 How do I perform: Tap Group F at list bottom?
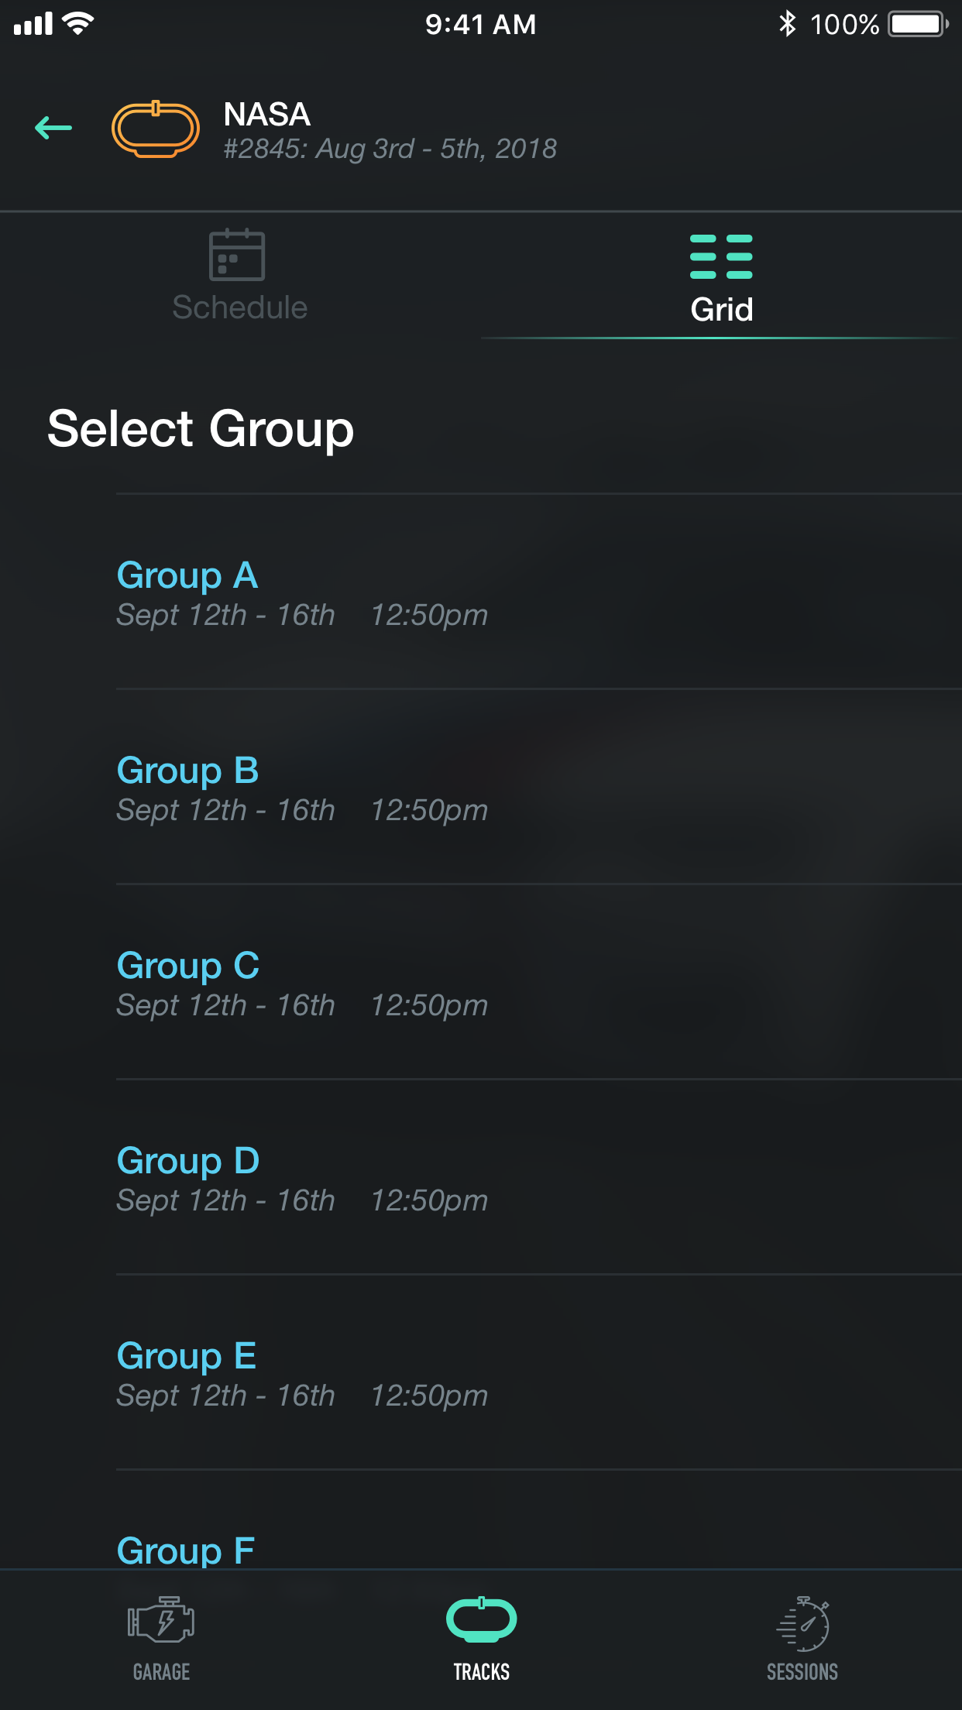pyautogui.click(x=186, y=1550)
